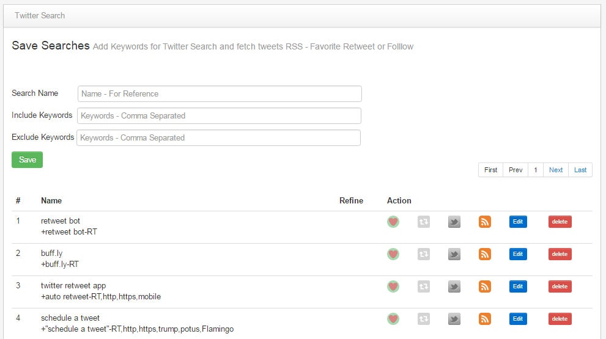Go to Prev page in pagination
Viewport: 606px width, 339px height.
point(515,170)
